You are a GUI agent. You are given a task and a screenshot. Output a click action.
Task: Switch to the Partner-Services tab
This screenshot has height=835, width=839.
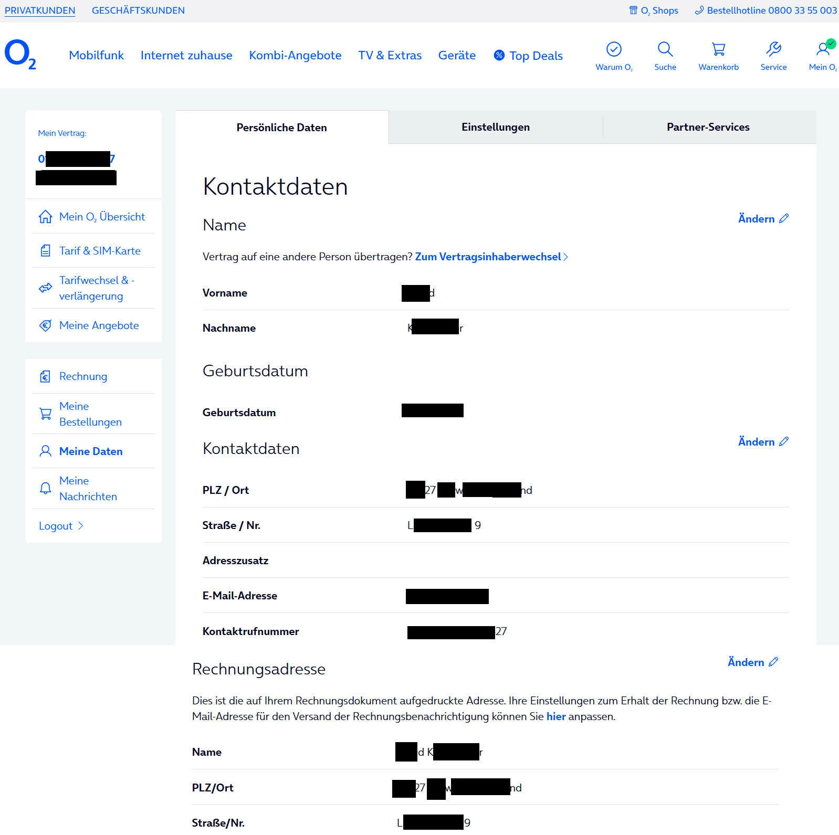pos(708,127)
